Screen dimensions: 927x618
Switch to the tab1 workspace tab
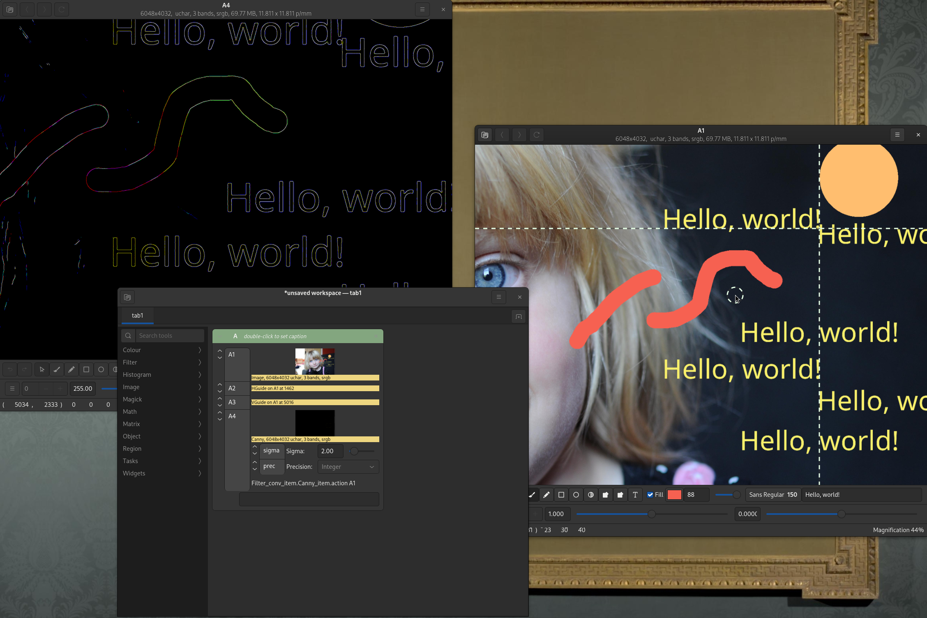click(137, 316)
